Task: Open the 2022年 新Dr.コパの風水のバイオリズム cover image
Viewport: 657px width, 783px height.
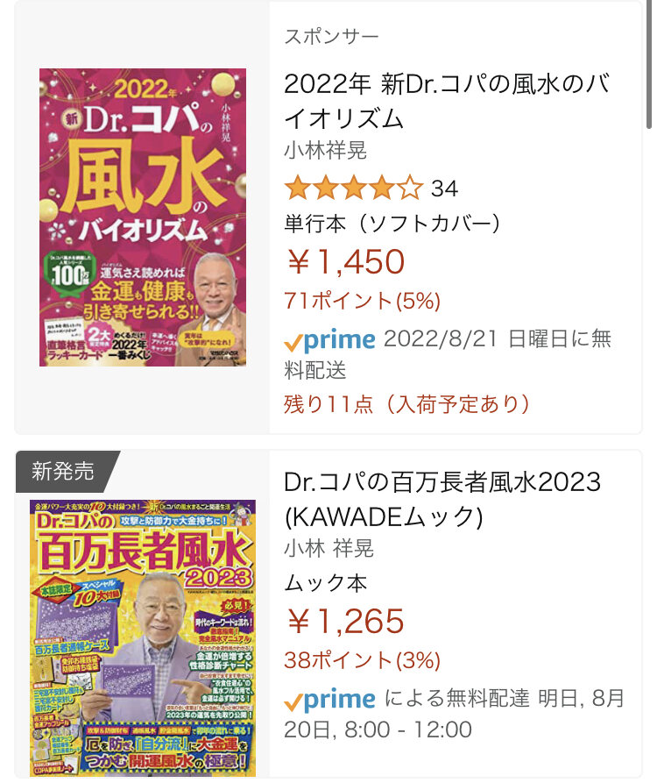Action: (143, 217)
